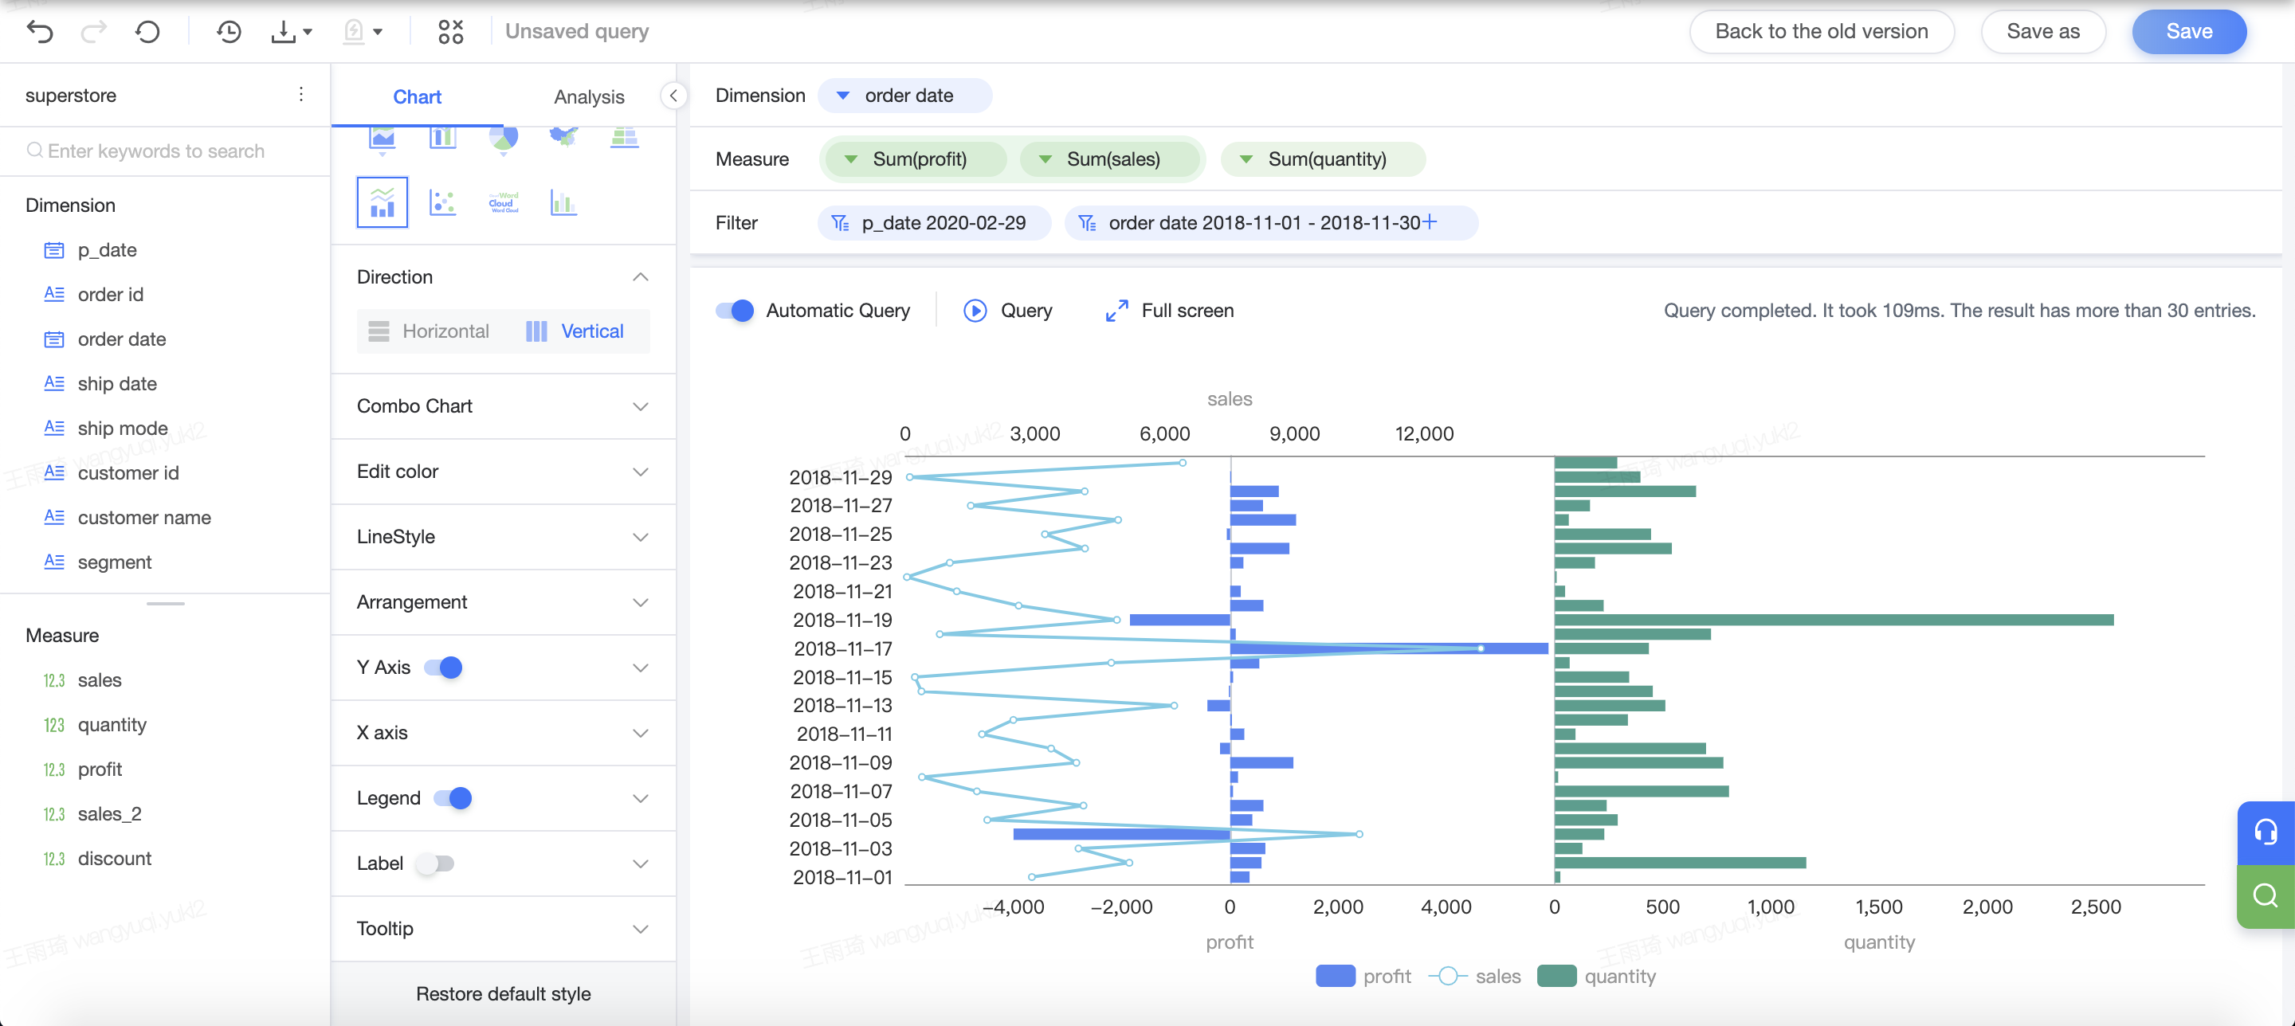The image size is (2295, 1026).
Task: Select the map chart type icon
Action: [x=564, y=136]
